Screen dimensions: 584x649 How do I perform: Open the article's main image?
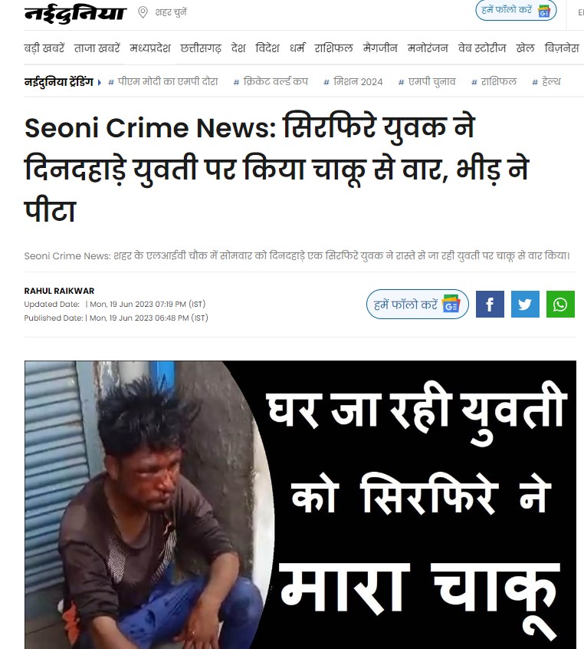(300, 505)
